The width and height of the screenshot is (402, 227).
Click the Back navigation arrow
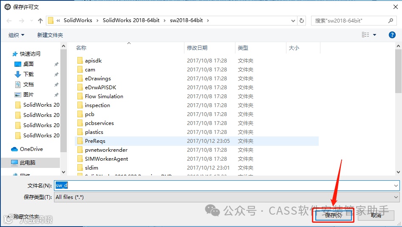click(x=9, y=21)
